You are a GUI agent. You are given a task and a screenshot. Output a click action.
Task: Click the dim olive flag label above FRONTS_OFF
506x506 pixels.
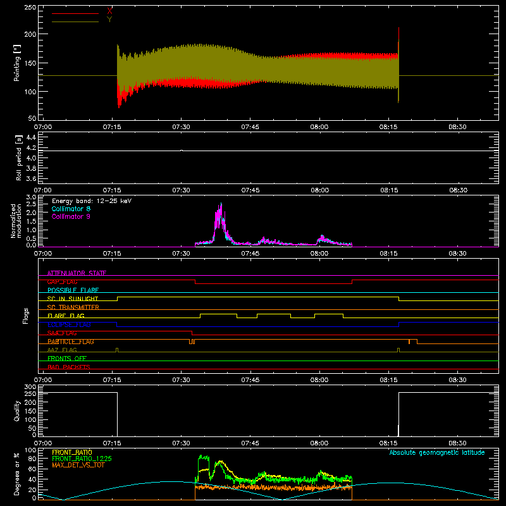tap(62, 350)
